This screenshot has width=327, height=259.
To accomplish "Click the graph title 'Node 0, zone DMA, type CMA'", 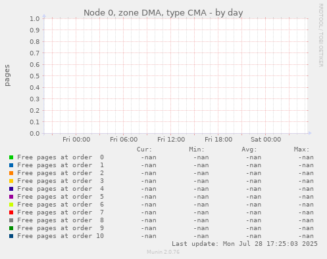I will 145,13.
